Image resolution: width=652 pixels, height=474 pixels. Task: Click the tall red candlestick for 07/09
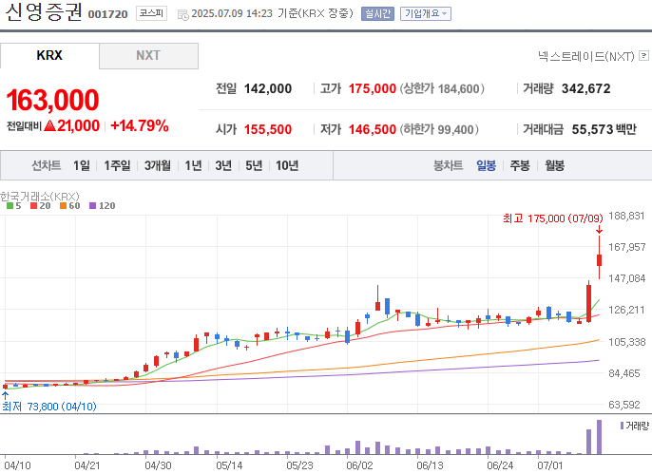tap(599, 258)
